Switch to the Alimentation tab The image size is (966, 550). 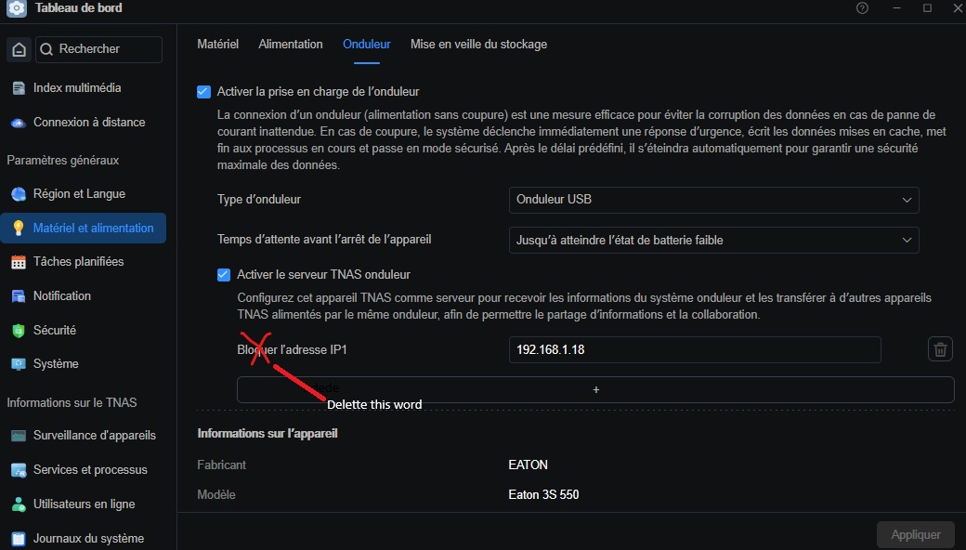coord(290,45)
